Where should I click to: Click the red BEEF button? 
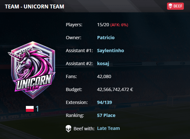[x=175, y=6]
